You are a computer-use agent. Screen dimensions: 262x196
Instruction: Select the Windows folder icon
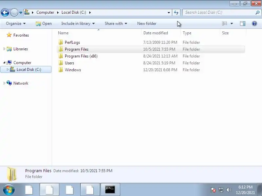click(x=61, y=70)
